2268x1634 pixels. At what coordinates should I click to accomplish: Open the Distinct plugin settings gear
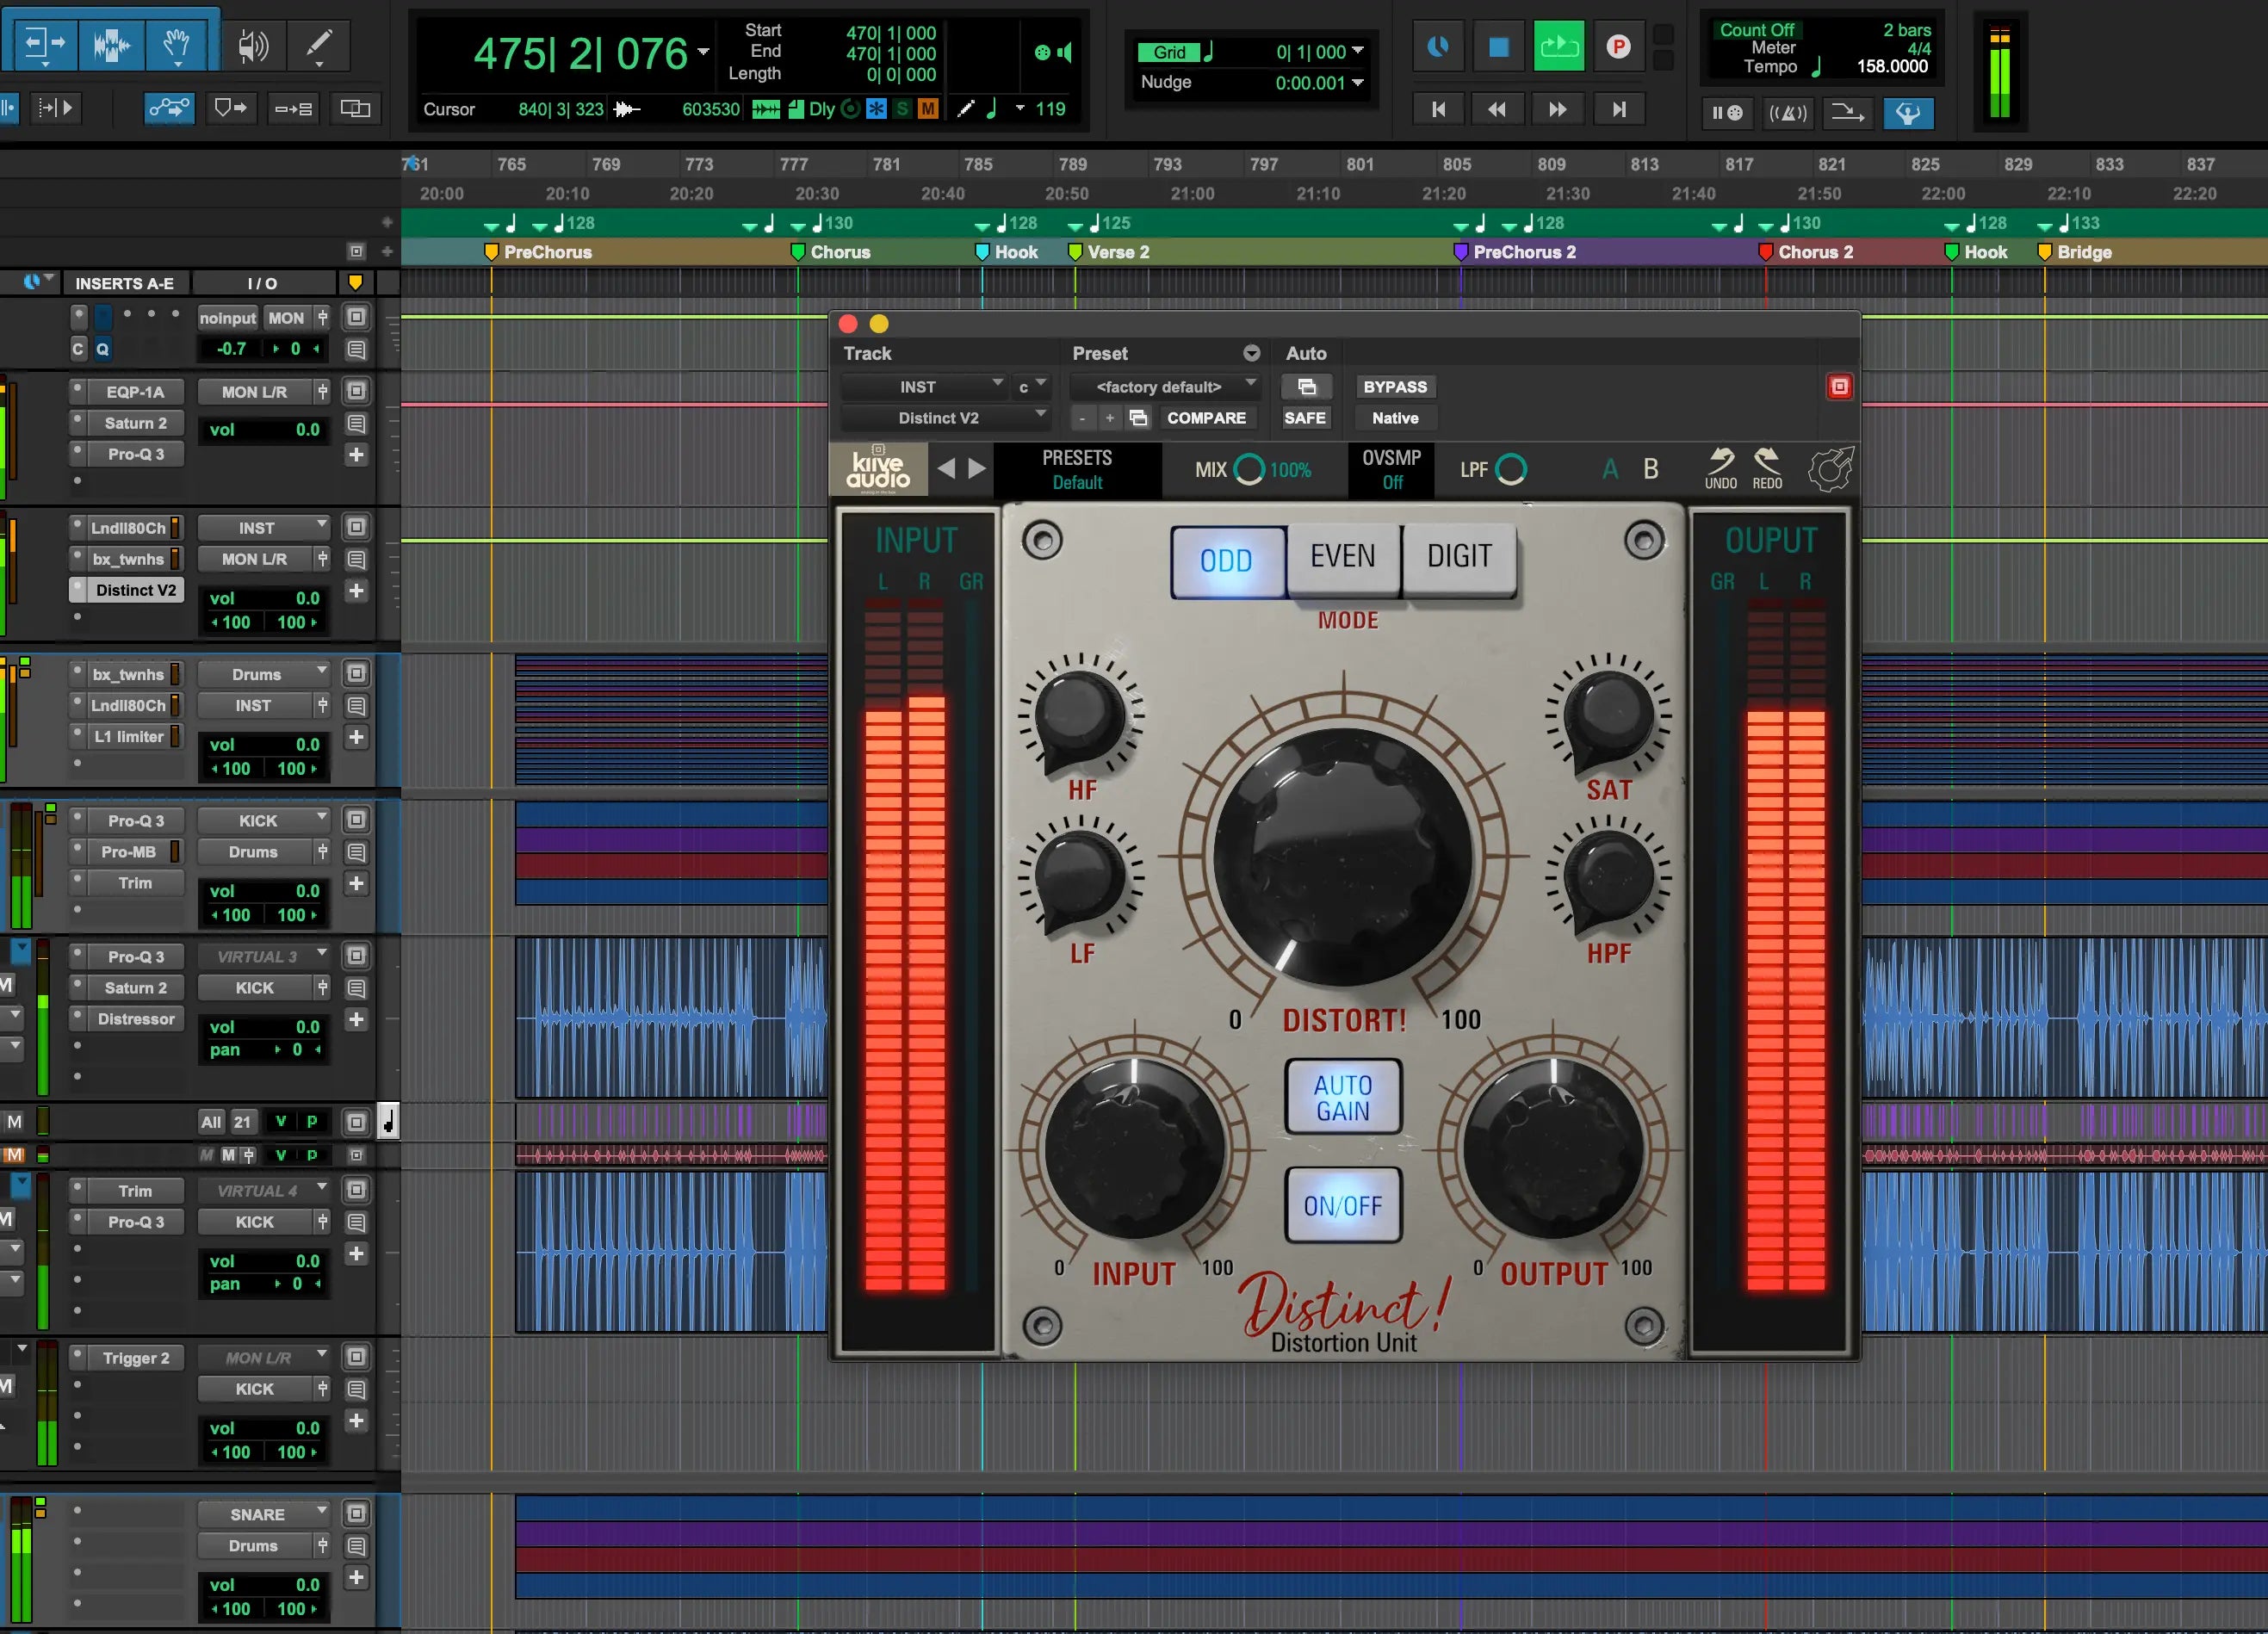click(x=1831, y=470)
